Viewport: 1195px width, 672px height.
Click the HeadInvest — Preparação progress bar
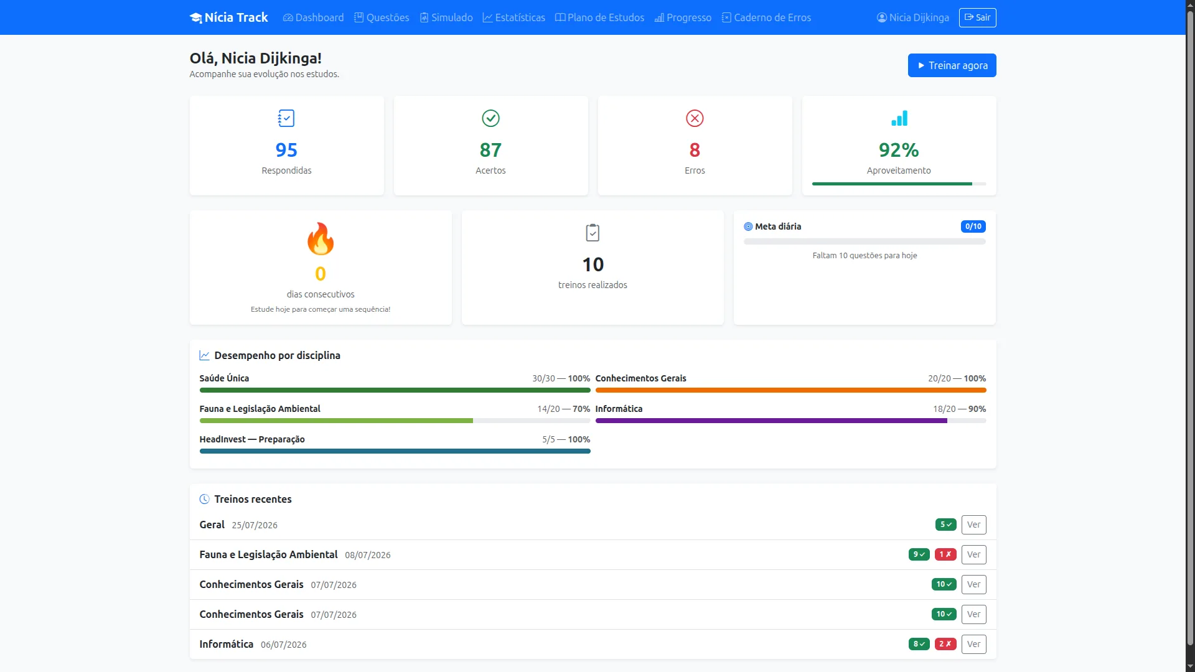tap(395, 451)
